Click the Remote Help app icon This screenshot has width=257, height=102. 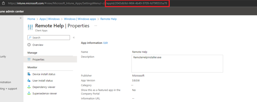point(30,27)
